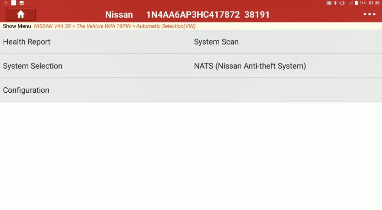
Task: Start System Scan
Action: [286, 42]
